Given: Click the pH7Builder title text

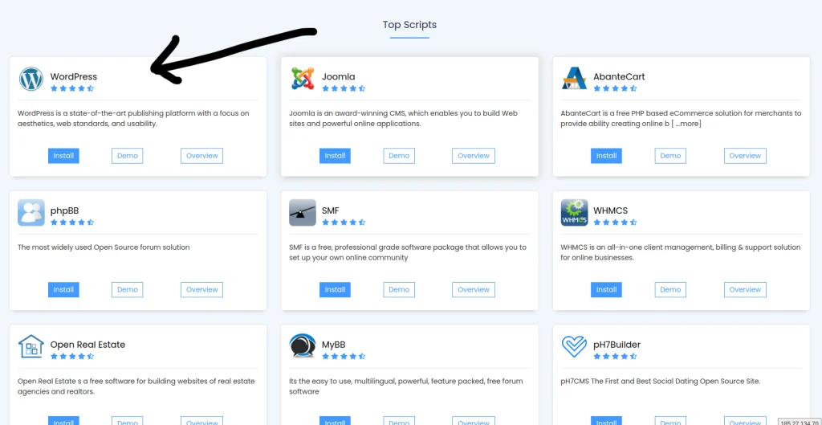Looking at the screenshot, I should (x=617, y=345).
